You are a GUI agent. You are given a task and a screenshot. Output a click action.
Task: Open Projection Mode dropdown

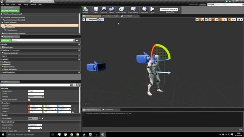pyautogui.click(x=35, y=125)
